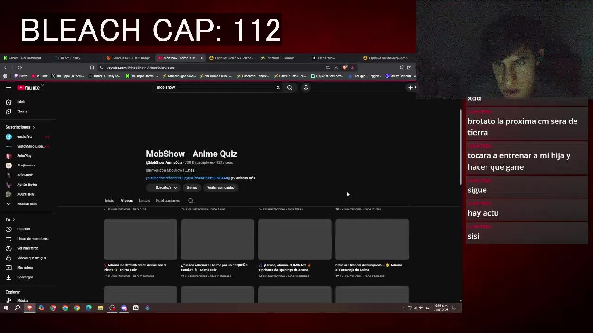Click the browser address bar URL
Image resolution: width=593 pixels, height=333 pixels.
click(140, 68)
